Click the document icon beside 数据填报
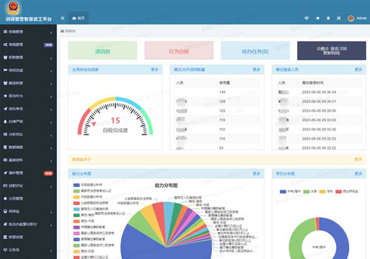 click(5, 147)
